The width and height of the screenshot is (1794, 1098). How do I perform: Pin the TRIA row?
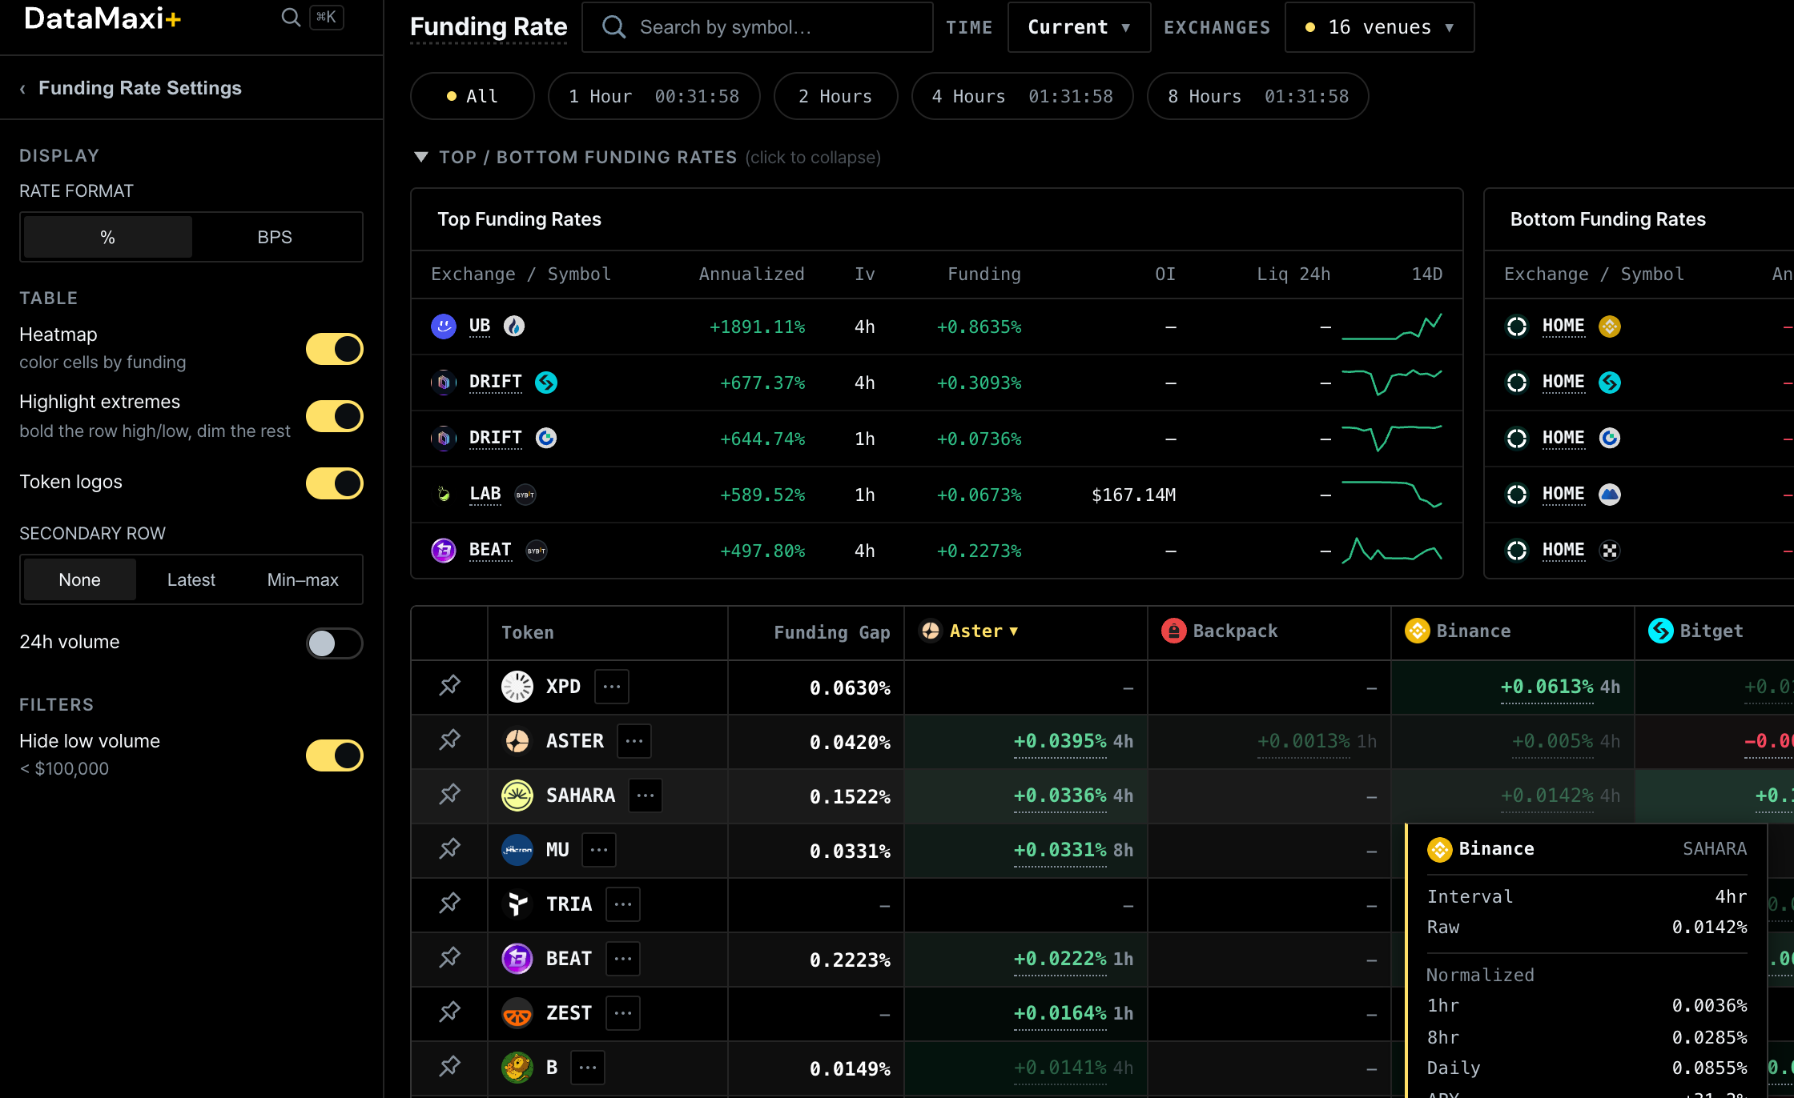(x=449, y=904)
